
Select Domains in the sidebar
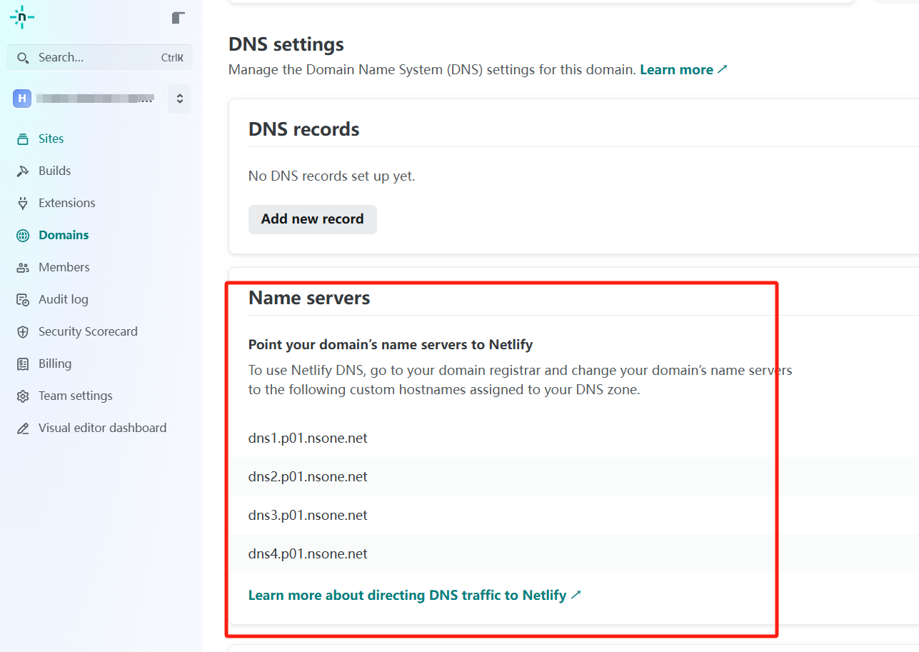pyautogui.click(x=64, y=235)
